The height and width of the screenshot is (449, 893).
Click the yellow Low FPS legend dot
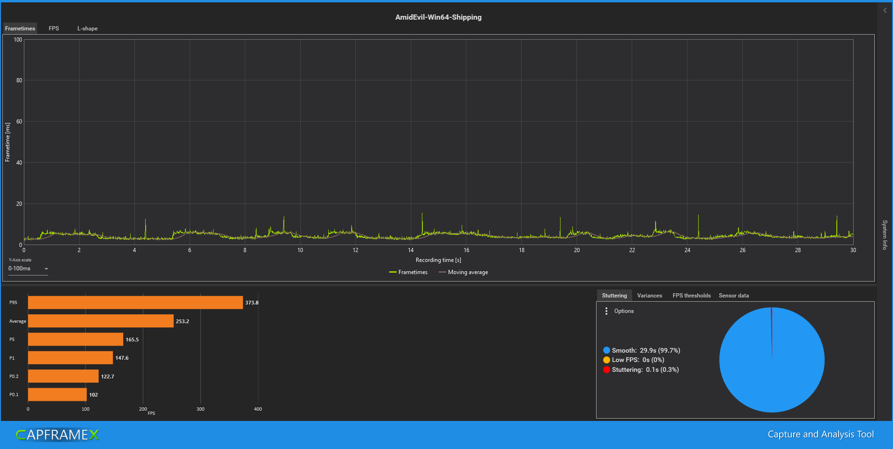coord(606,360)
